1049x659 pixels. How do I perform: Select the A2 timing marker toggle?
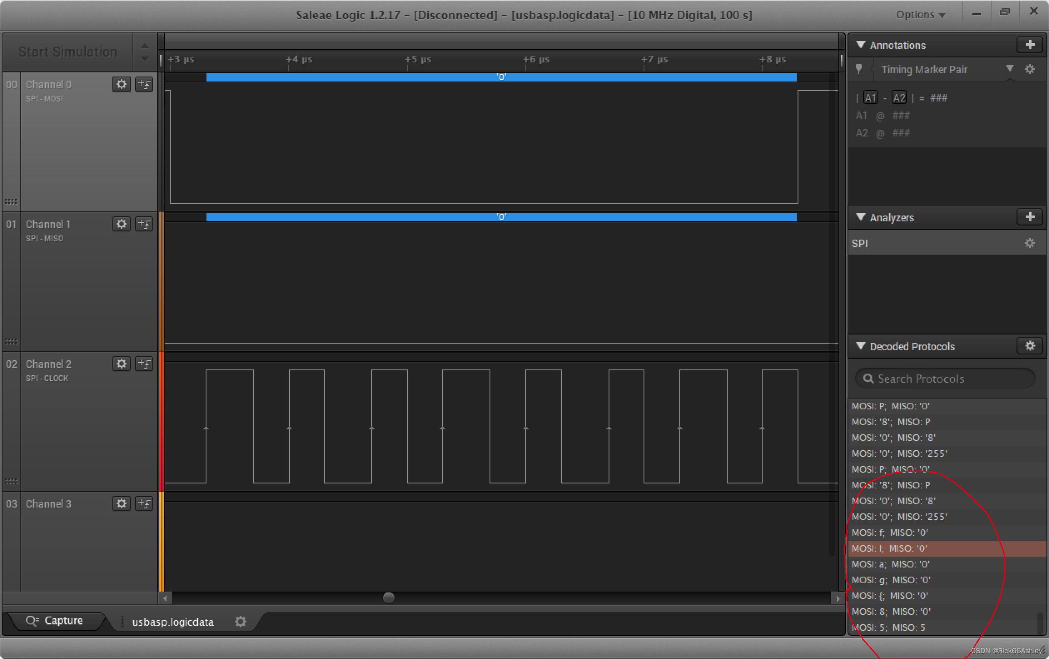pos(899,98)
